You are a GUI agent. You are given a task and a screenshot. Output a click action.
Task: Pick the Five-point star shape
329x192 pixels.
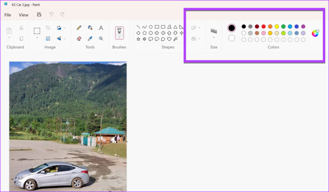(x=138, y=39)
